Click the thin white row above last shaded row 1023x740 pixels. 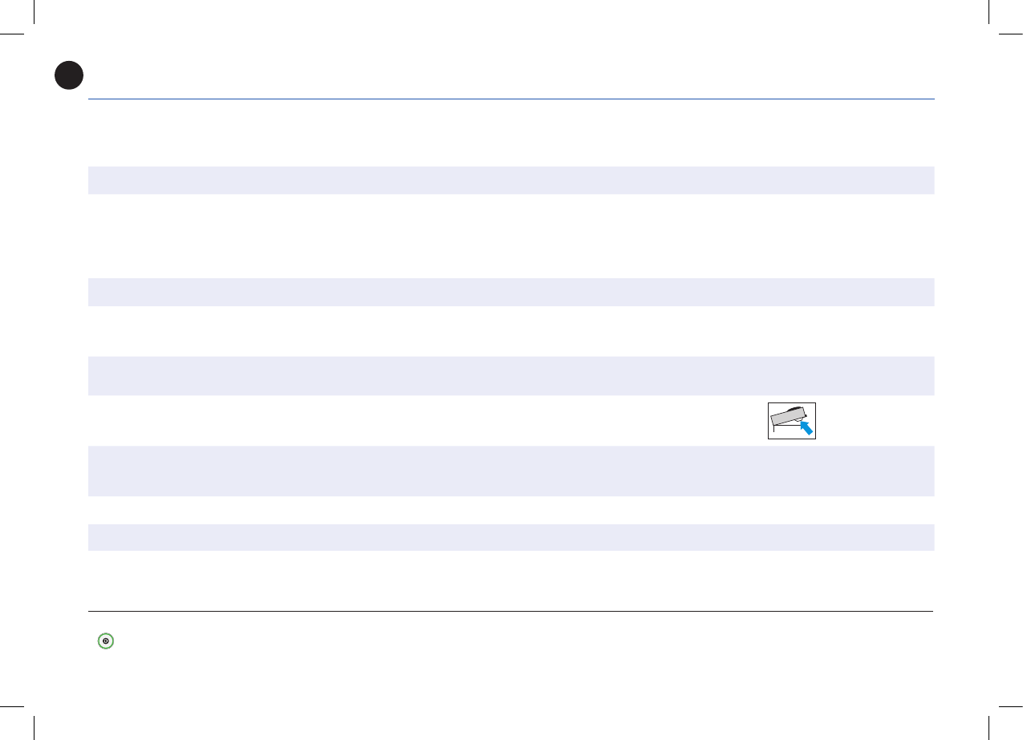click(510, 510)
